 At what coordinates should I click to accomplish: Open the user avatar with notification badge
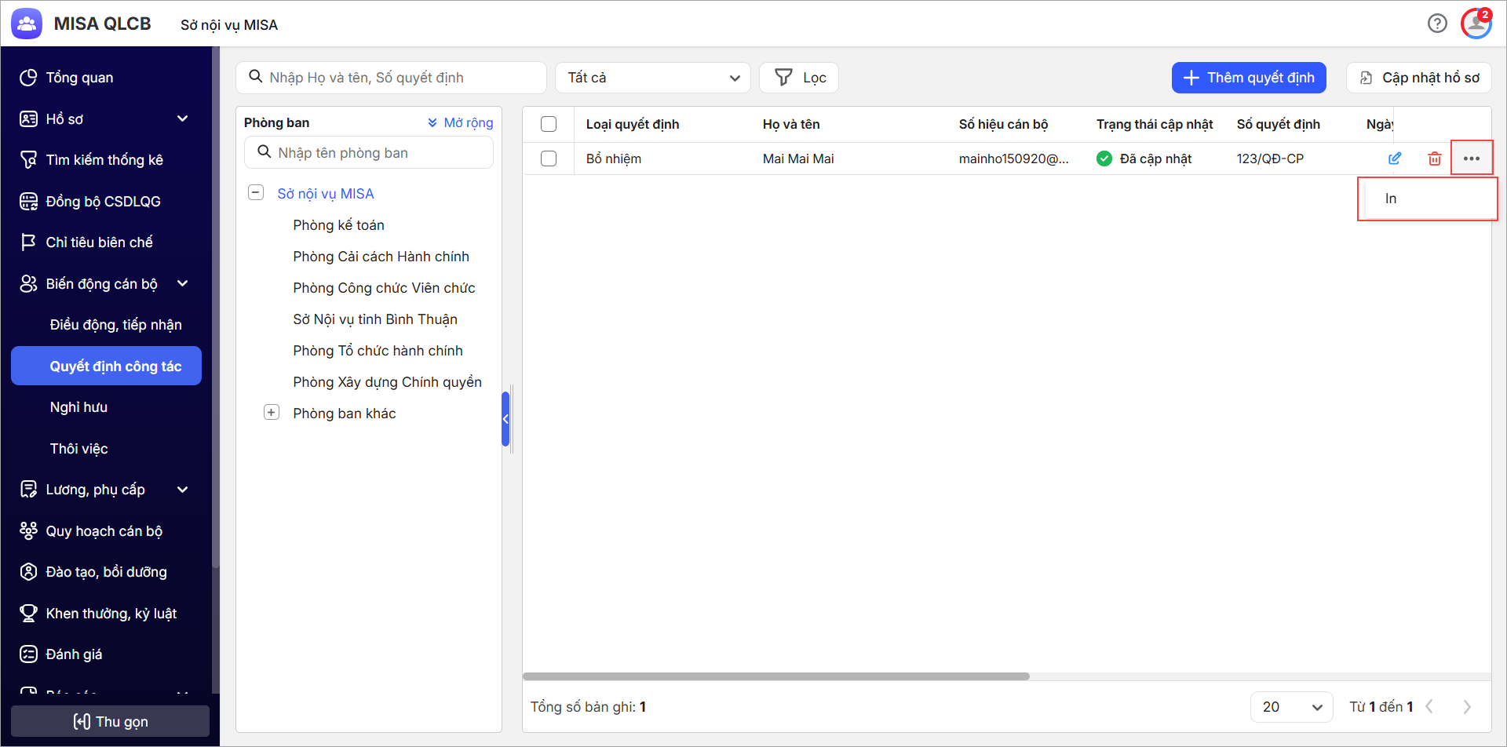pyautogui.click(x=1476, y=24)
